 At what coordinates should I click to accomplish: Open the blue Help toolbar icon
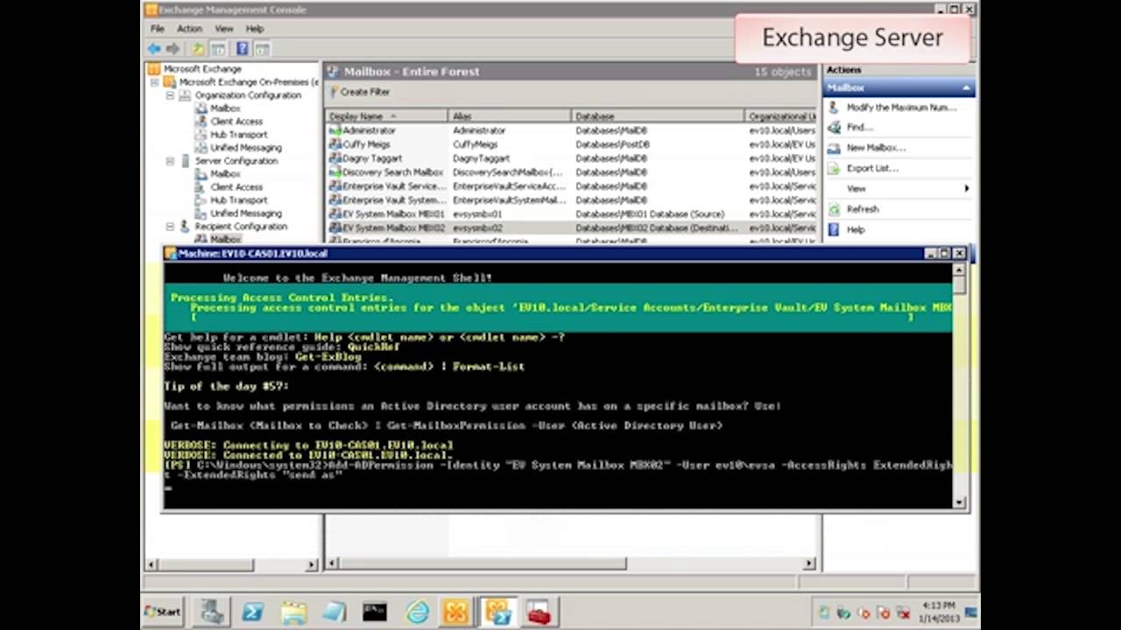(x=242, y=49)
